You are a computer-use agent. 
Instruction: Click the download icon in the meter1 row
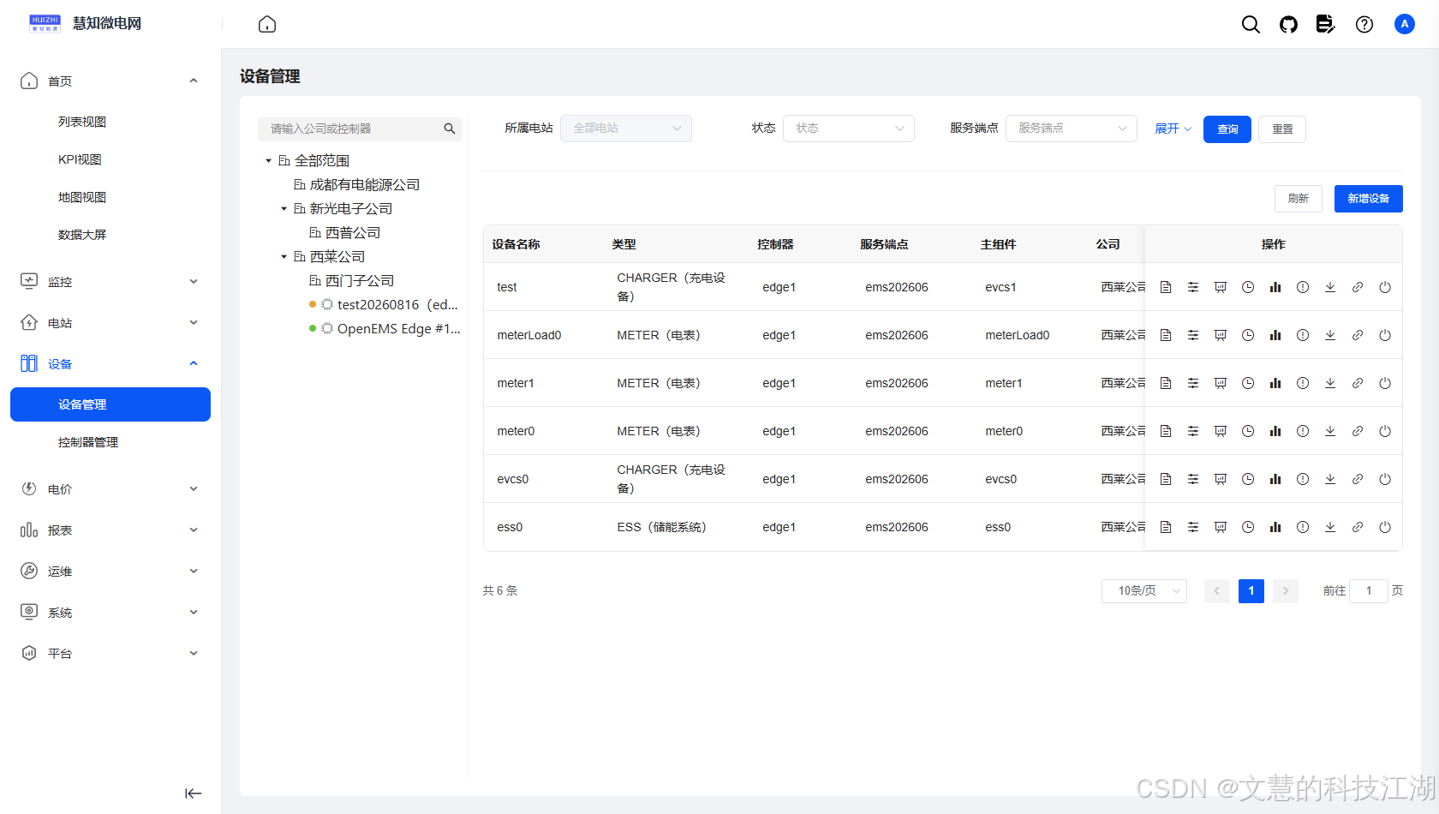pos(1330,383)
